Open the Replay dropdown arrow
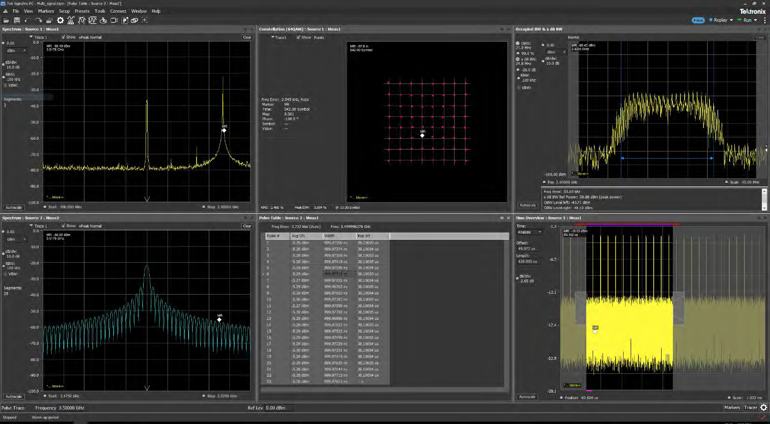This screenshot has height=424, width=770. 731,20
